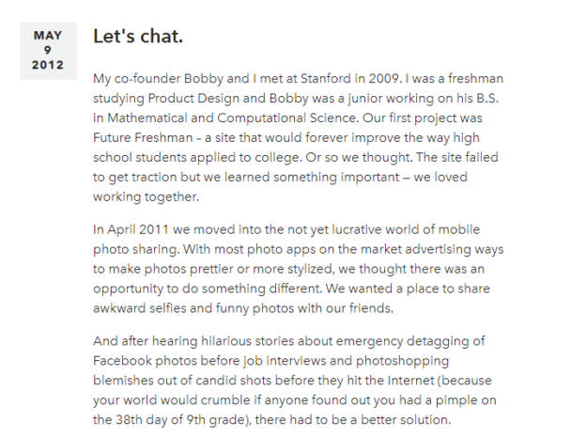Click the word MAY in date box

click(x=48, y=36)
